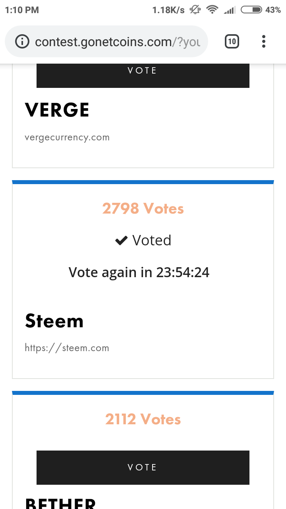Open the vergecurrency.com link

coord(67,138)
